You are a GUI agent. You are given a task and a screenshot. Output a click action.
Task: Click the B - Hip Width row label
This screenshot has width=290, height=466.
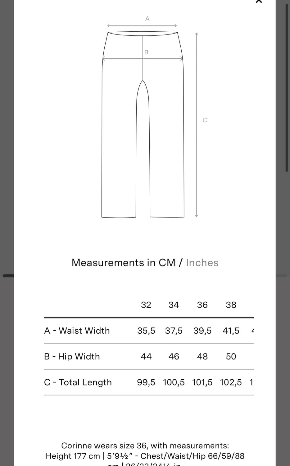click(72, 356)
